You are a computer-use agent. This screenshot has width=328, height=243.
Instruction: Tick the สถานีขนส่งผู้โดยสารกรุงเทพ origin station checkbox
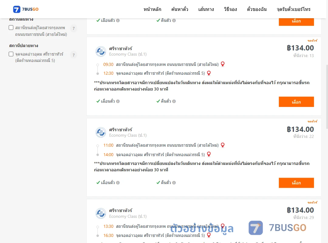click(x=11, y=28)
